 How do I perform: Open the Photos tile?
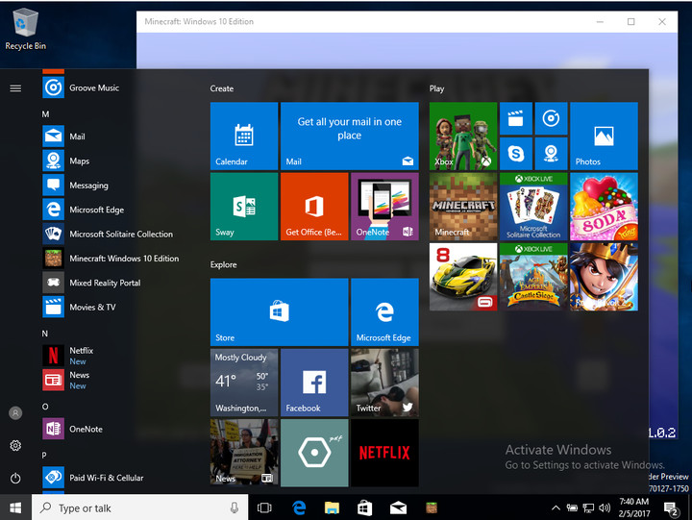604,136
